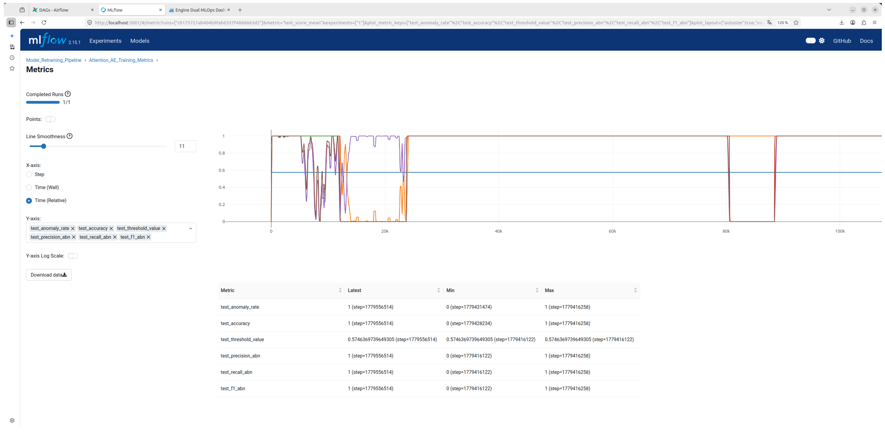Open the Models menu
The width and height of the screenshot is (885, 433).
click(140, 40)
